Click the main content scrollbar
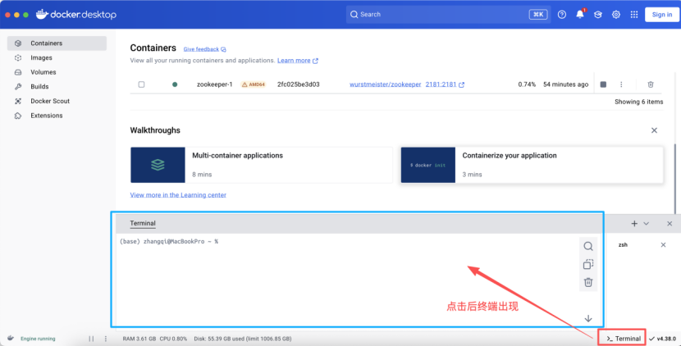681x346 pixels. point(675,178)
